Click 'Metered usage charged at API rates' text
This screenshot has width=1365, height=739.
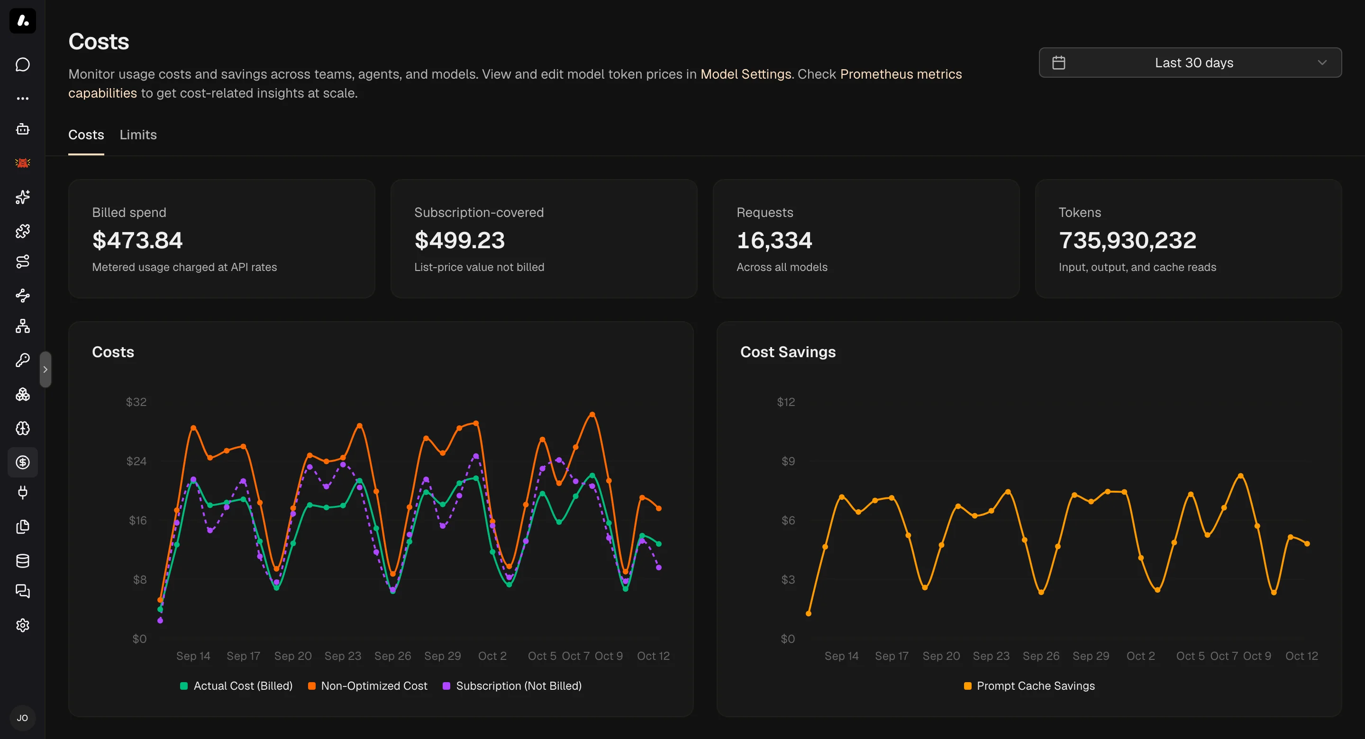(x=184, y=267)
